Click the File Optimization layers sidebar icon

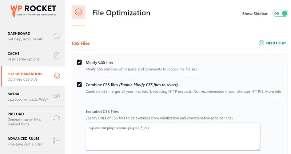pos(56,76)
